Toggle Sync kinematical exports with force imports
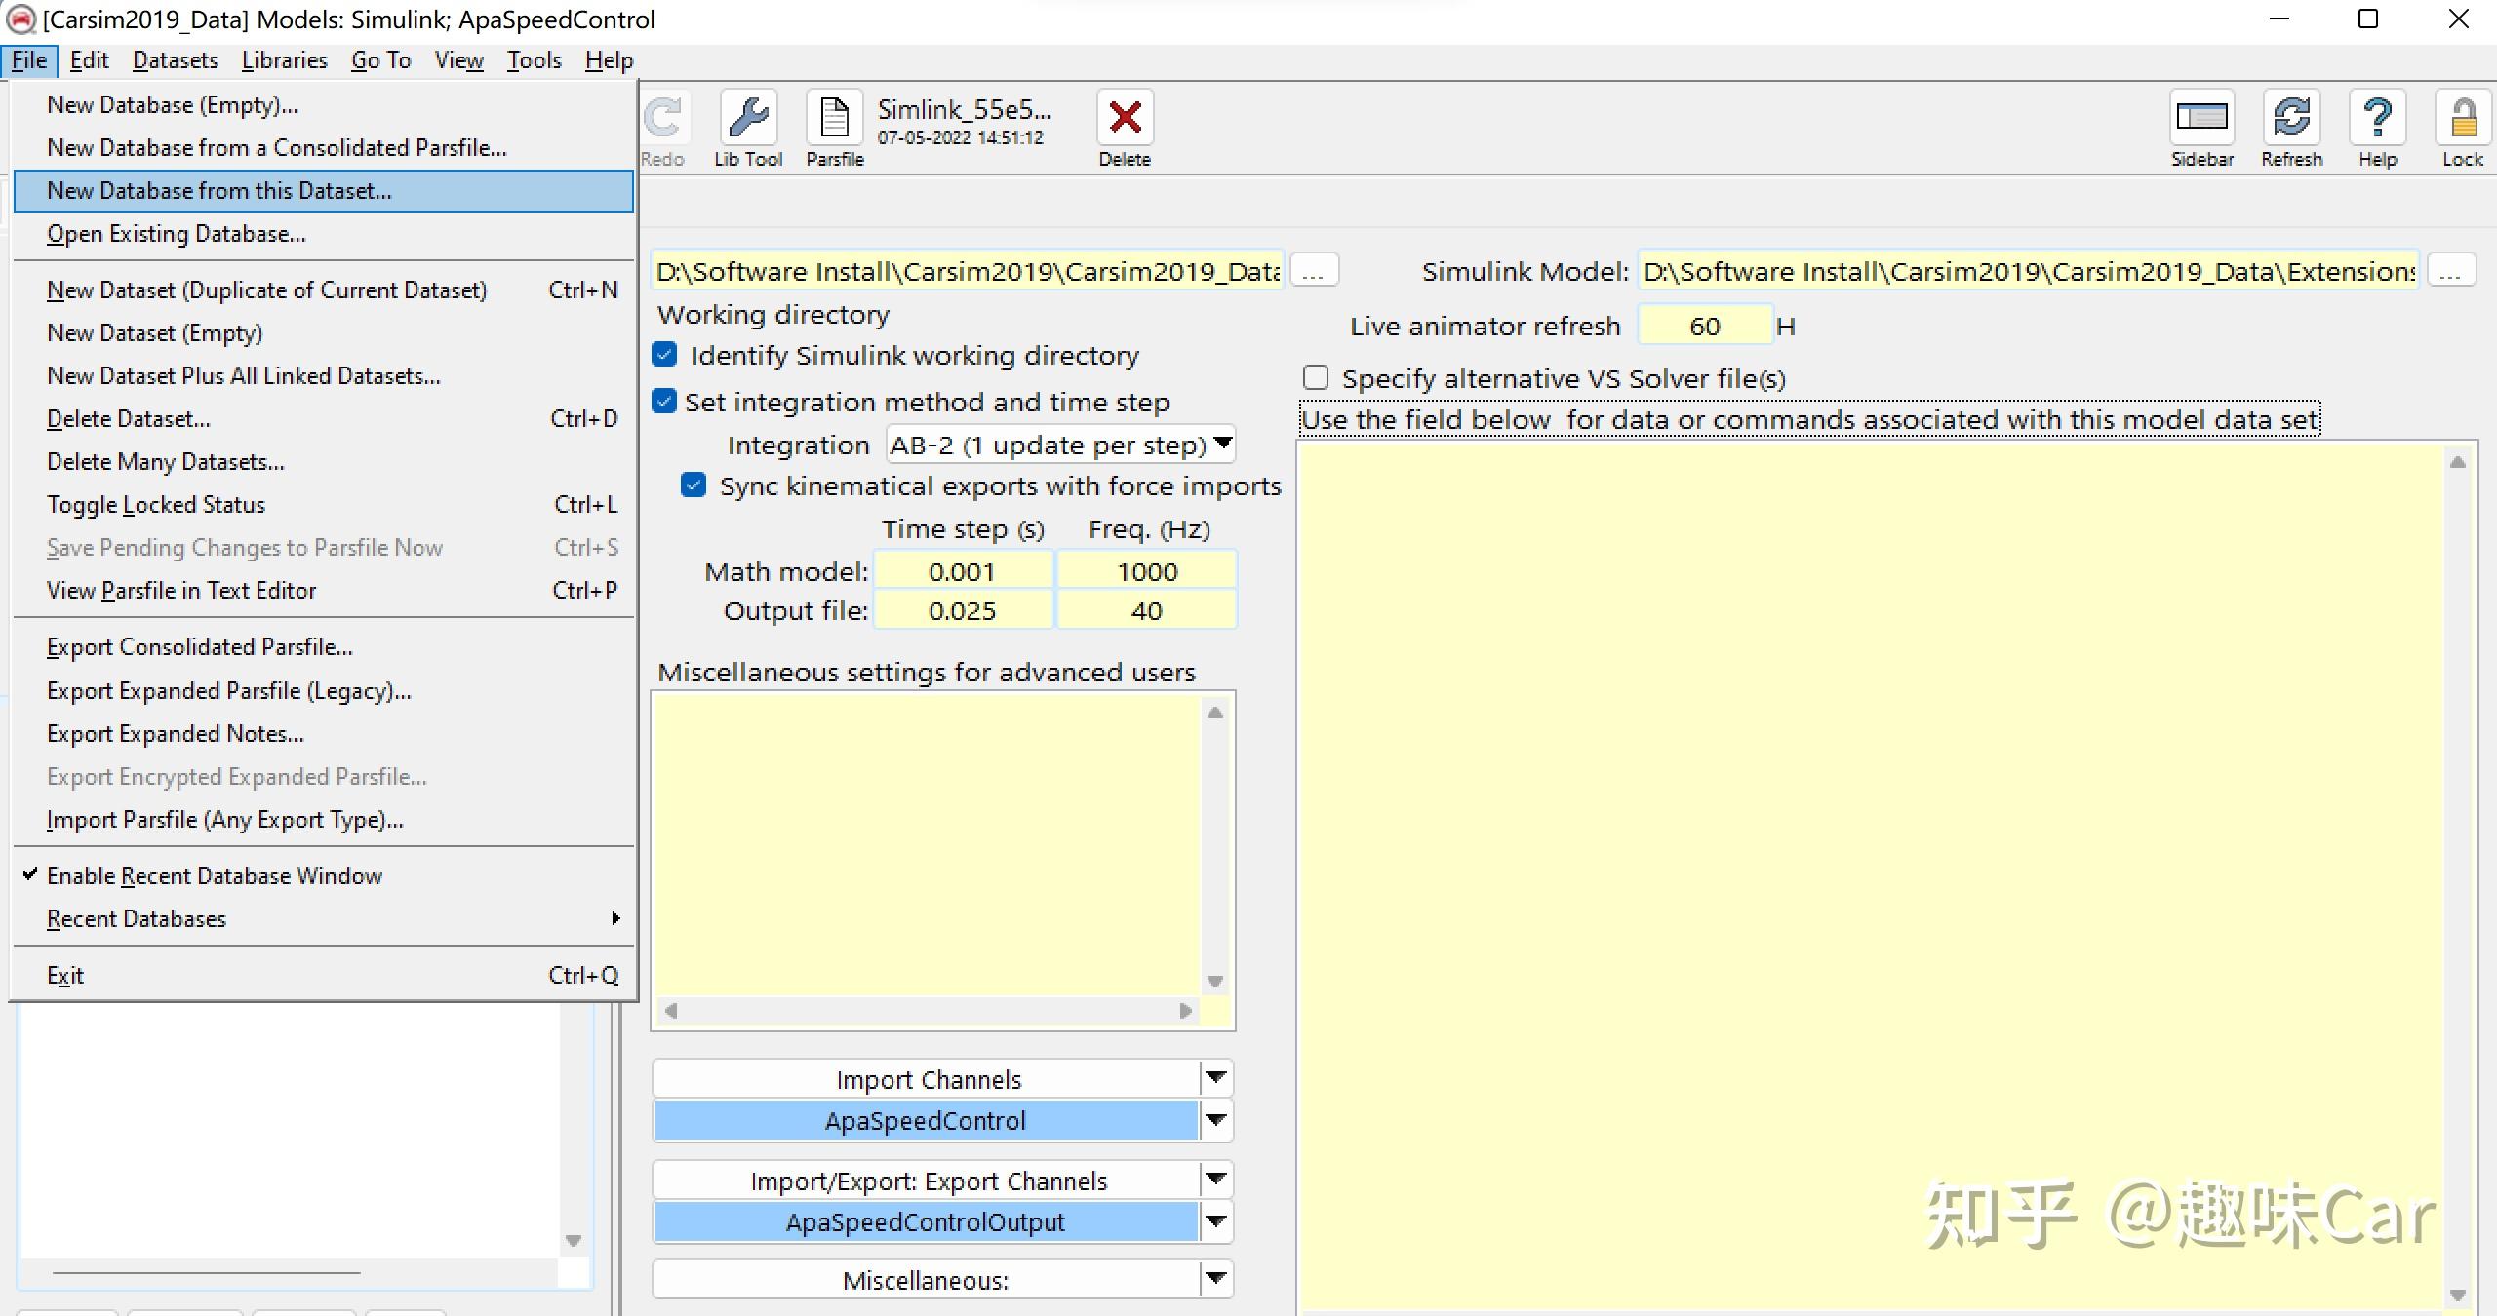The width and height of the screenshot is (2497, 1316). [694, 485]
